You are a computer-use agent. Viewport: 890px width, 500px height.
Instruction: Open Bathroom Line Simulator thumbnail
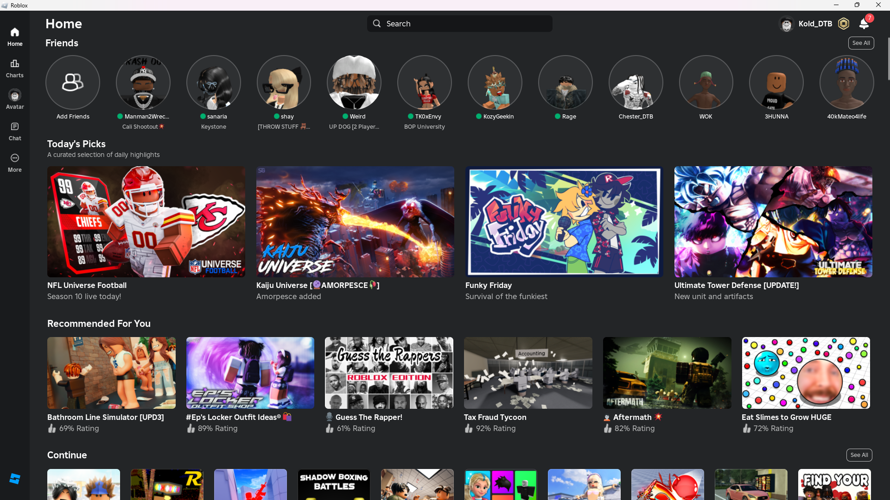coord(111,373)
